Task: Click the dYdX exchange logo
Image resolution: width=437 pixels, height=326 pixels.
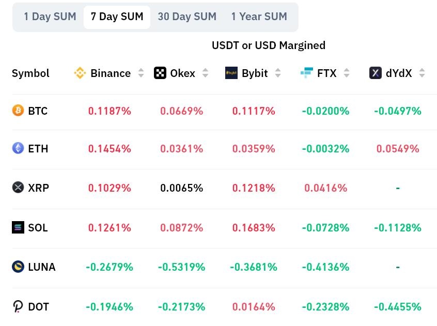Action: (376, 73)
